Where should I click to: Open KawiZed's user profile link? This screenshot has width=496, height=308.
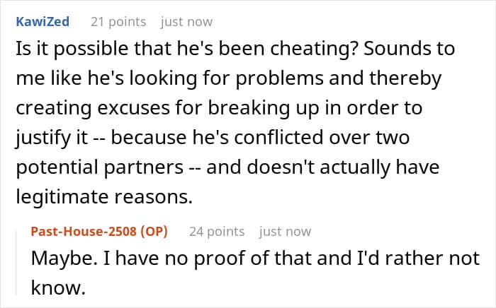click(43, 22)
